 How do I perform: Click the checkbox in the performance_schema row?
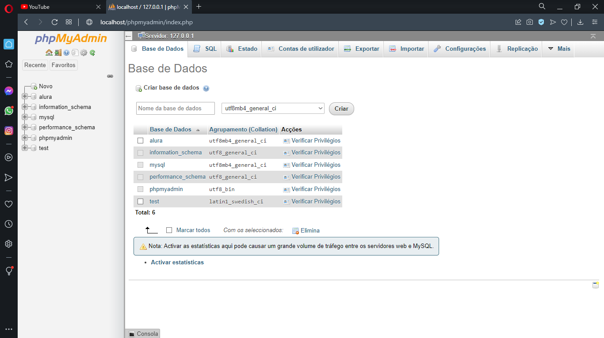(x=141, y=177)
